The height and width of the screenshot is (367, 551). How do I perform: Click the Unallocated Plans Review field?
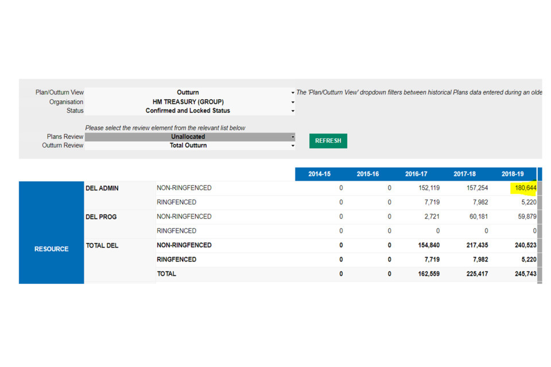[x=188, y=137]
